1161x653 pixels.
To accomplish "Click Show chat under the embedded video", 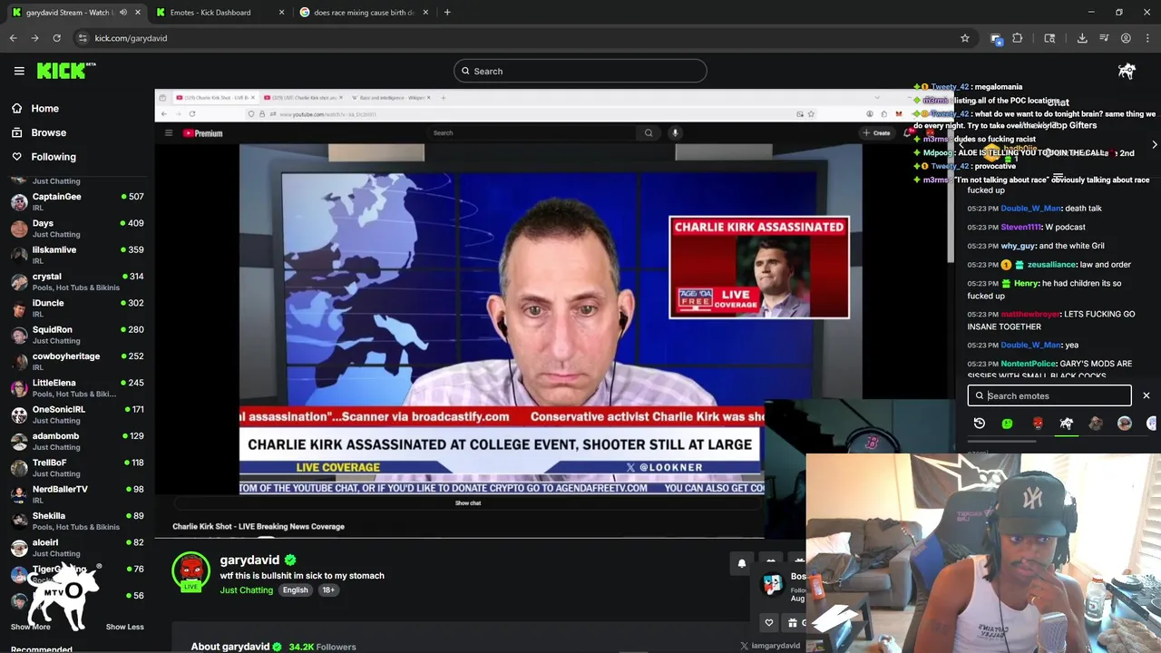I will pos(468,502).
